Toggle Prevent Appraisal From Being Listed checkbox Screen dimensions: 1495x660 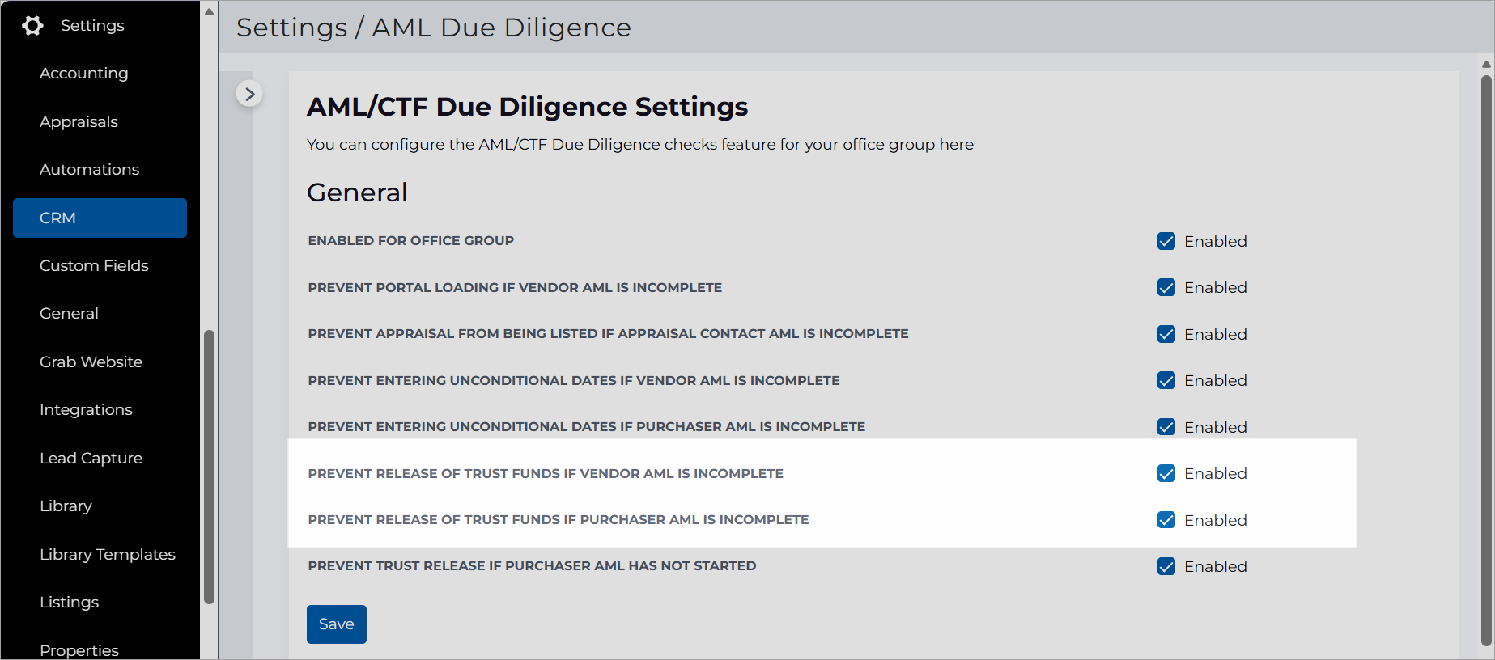(1166, 334)
